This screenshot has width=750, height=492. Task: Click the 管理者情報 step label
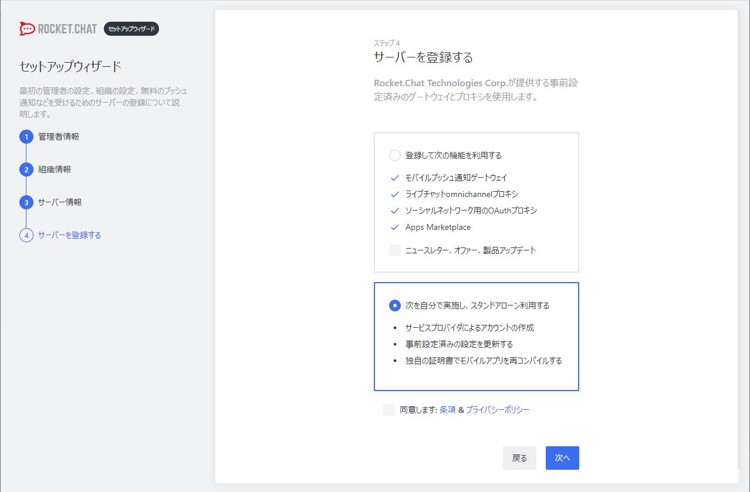[60, 136]
